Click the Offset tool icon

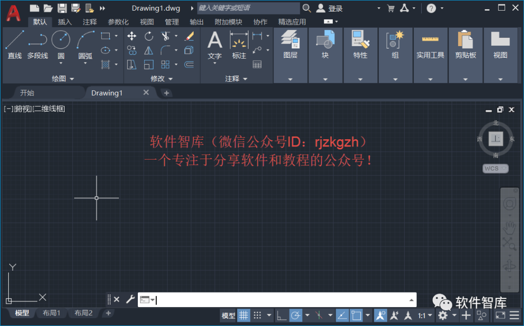click(189, 65)
